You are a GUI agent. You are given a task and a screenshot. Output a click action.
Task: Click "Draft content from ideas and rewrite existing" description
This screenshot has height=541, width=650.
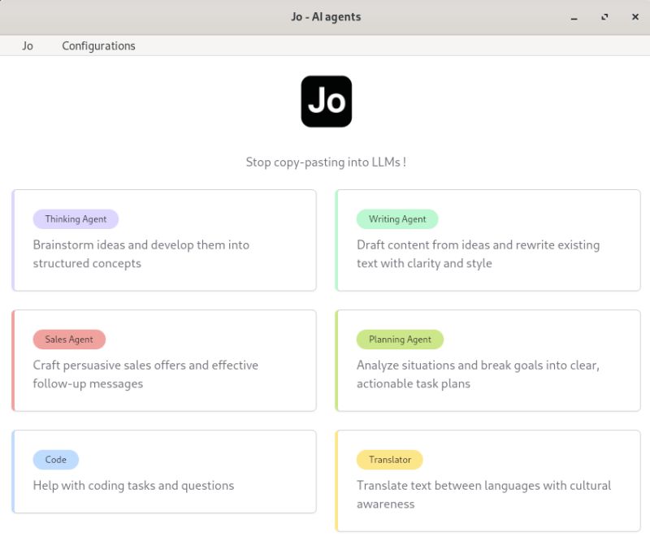pos(479,253)
